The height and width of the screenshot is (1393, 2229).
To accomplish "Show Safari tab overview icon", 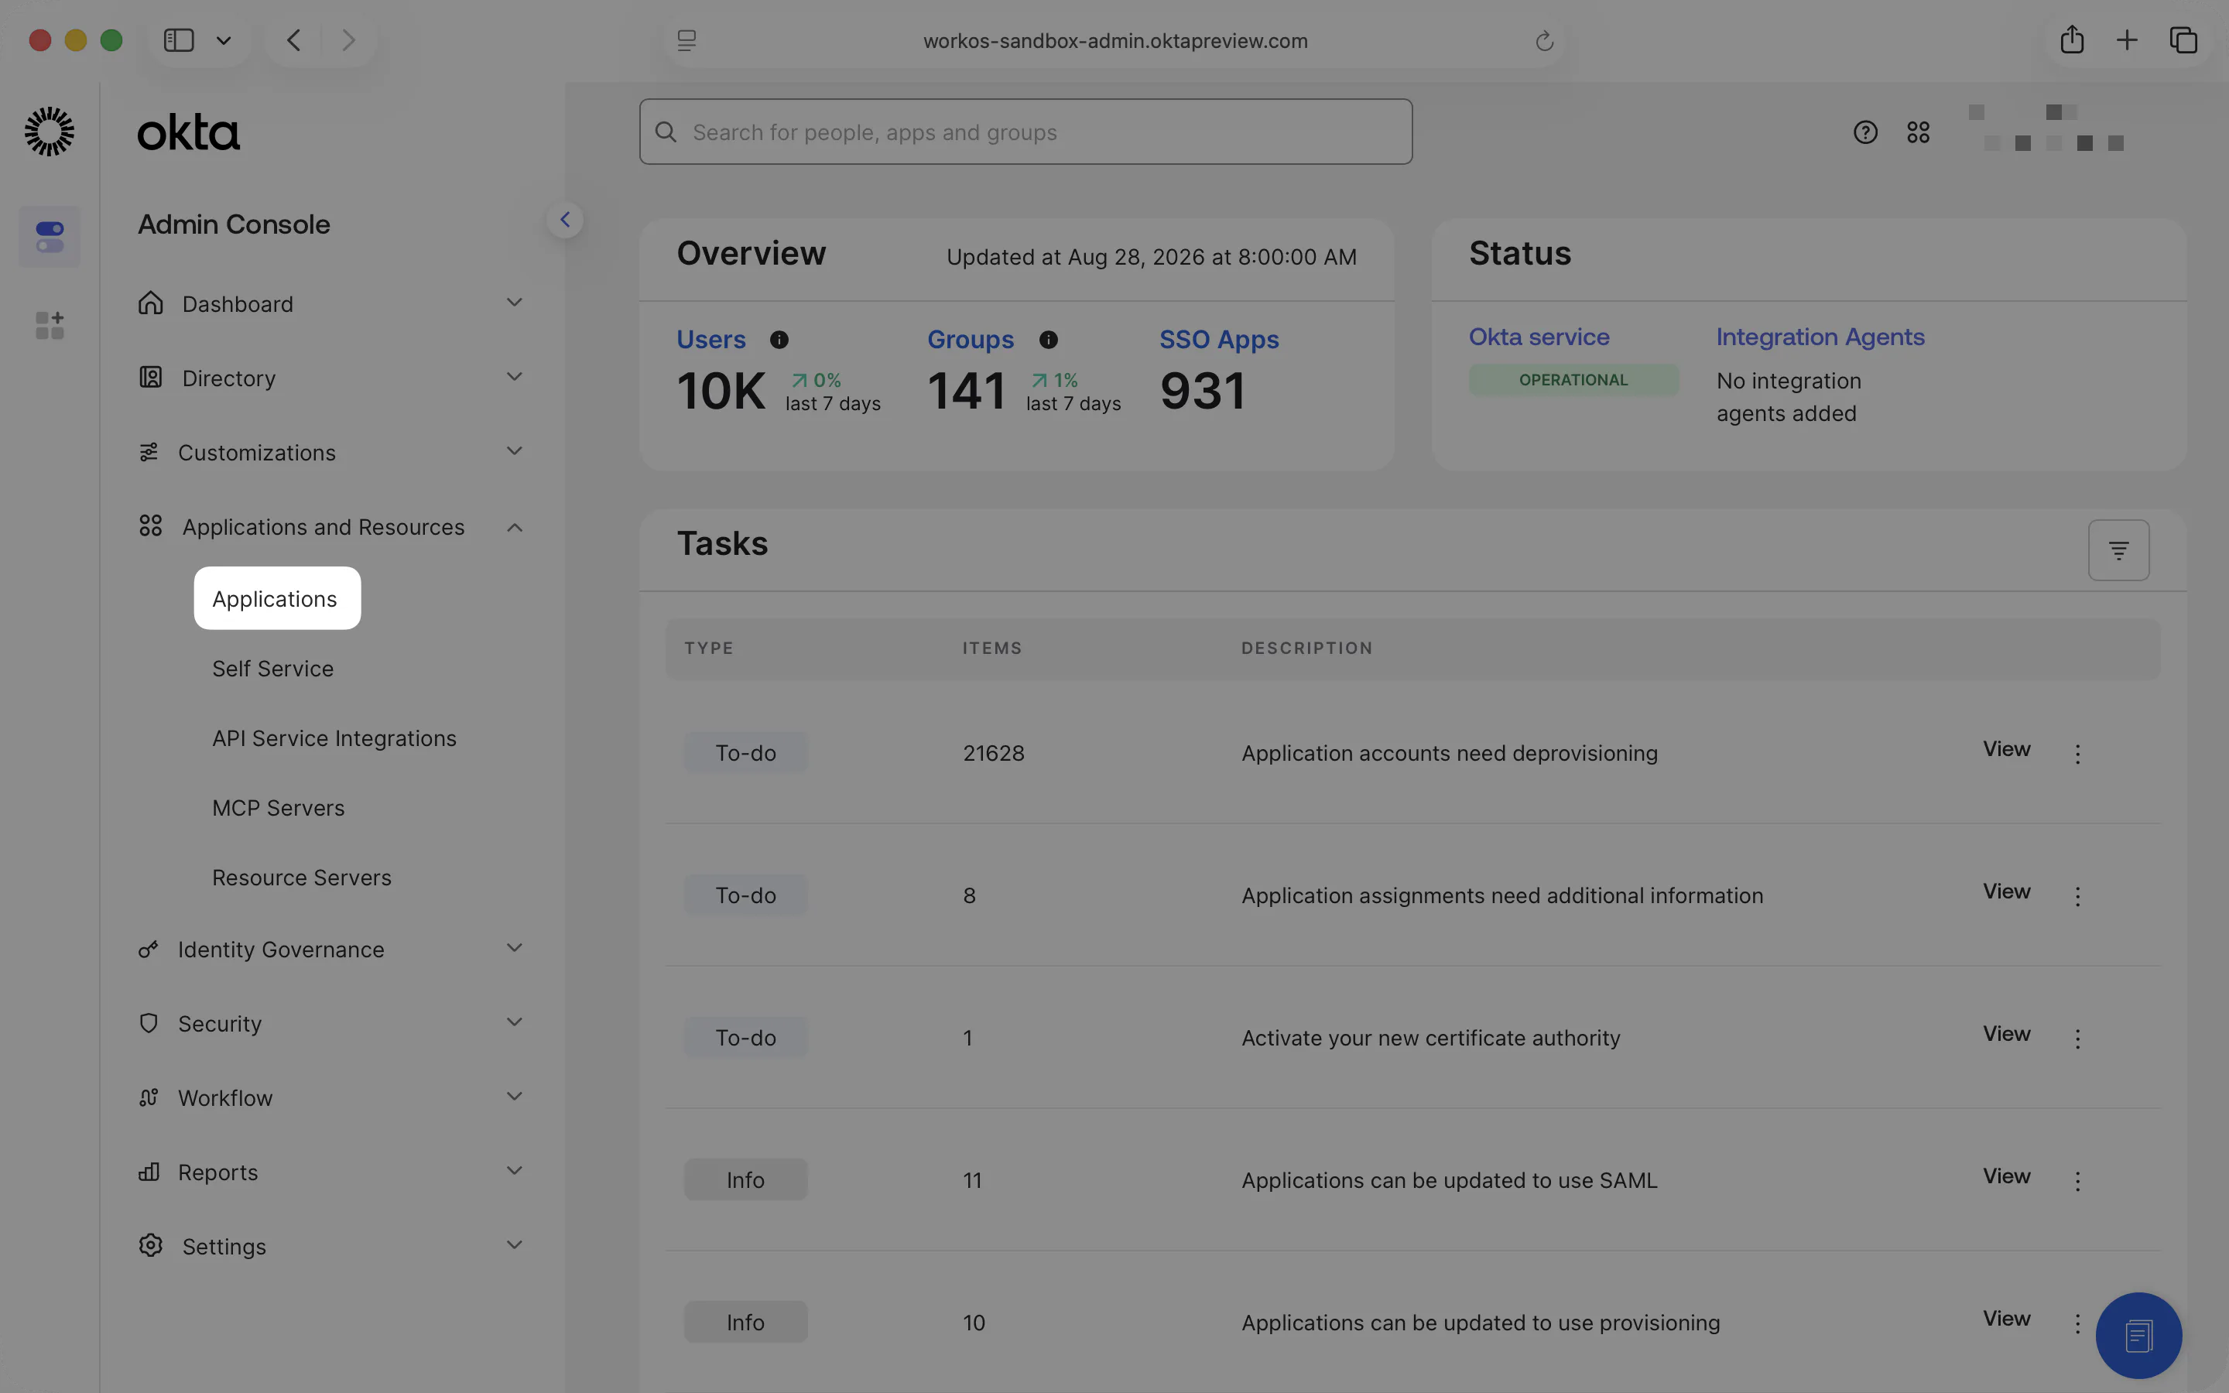I will pyautogui.click(x=2184, y=39).
